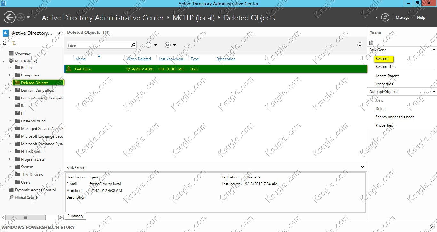Click Locate Parent task
This screenshot has width=437, height=232.
point(387,76)
